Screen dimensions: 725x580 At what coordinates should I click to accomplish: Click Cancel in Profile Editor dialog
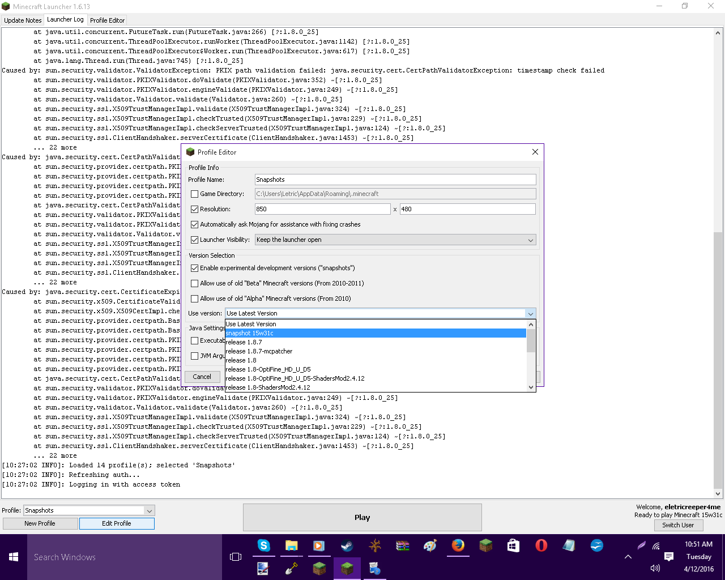pos(202,377)
